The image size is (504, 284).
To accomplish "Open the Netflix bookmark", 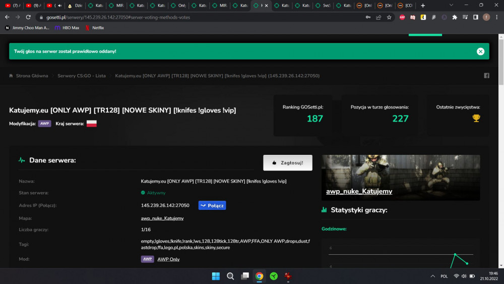I will pyautogui.click(x=95, y=28).
